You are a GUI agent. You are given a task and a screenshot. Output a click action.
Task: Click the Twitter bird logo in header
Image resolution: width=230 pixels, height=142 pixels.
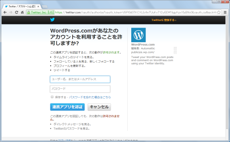pos(52,20)
